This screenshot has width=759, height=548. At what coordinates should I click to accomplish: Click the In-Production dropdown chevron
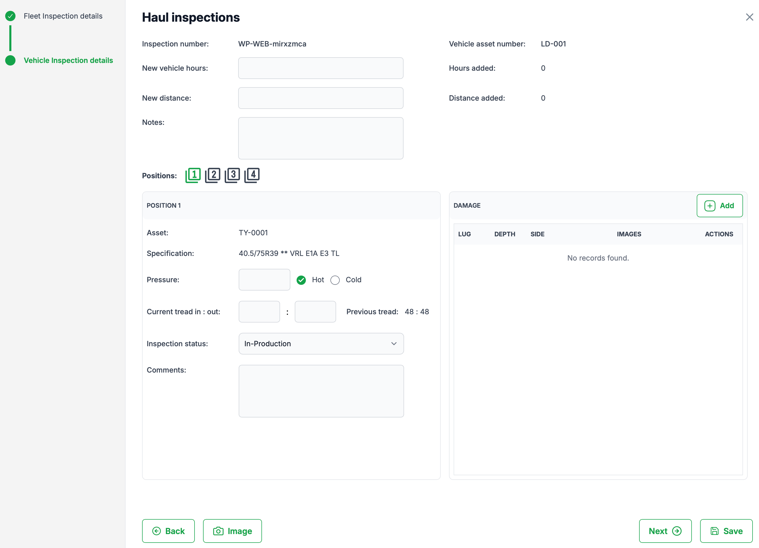(394, 343)
